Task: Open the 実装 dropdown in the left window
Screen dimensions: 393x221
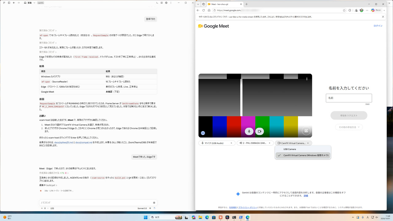Action: point(29,3)
